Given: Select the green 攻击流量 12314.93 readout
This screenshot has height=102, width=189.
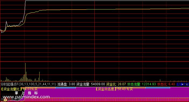Looking at the screenshot, I should tap(142, 84).
